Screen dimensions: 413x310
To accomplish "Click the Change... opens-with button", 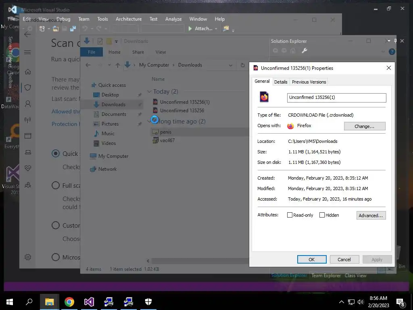I will coord(365,126).
